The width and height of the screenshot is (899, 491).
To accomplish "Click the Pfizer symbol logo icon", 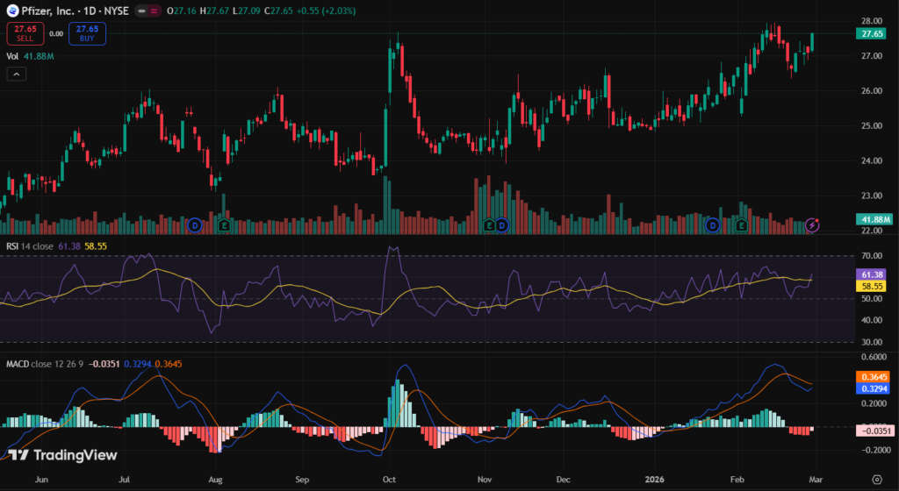I will point(12,10).
